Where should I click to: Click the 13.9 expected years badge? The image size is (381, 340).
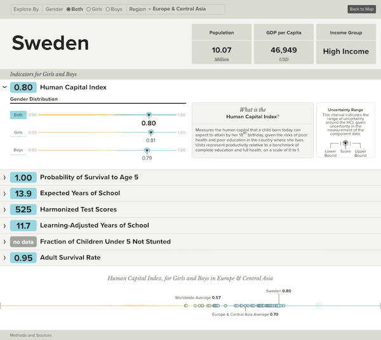click(23, 194)
